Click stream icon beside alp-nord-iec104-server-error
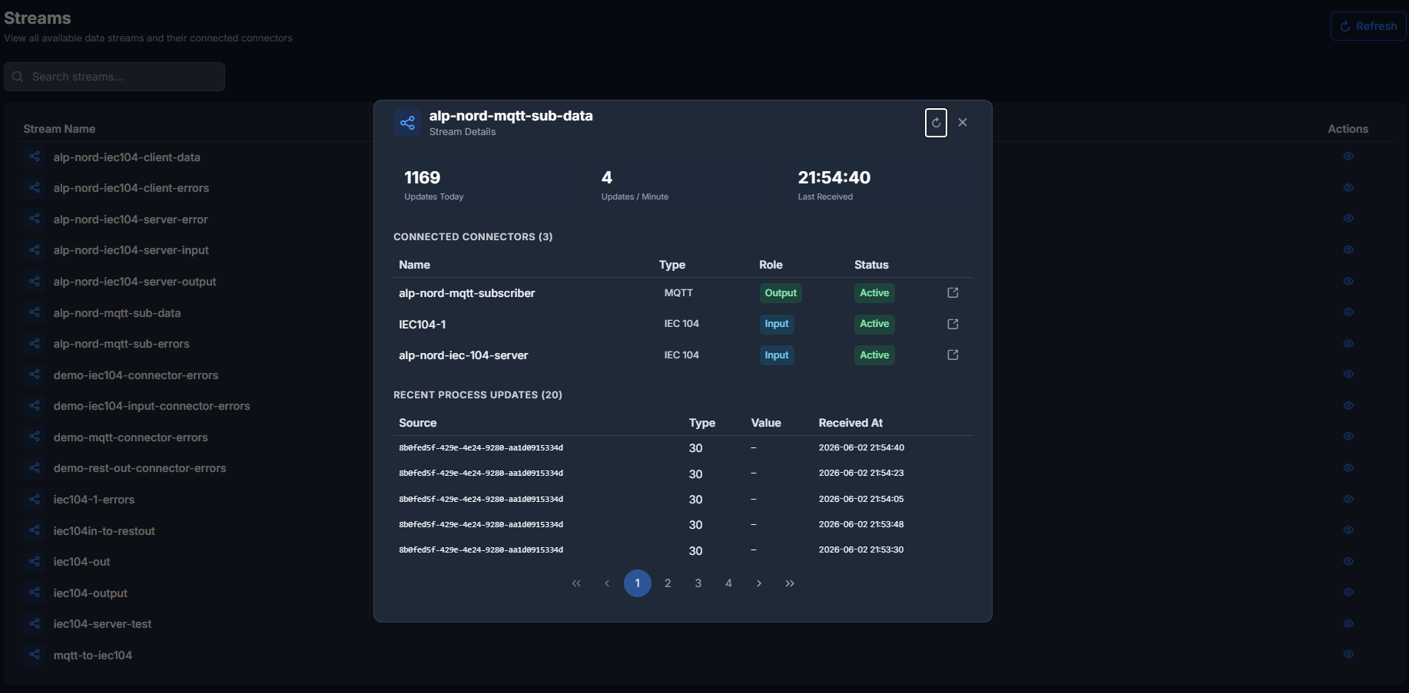1409x693 pixels. pos(34,219)
